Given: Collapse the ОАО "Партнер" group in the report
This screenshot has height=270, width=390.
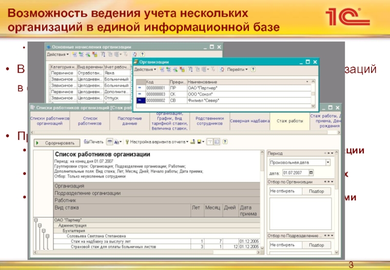Looking at the screenshot, I should tap(37, 220).
